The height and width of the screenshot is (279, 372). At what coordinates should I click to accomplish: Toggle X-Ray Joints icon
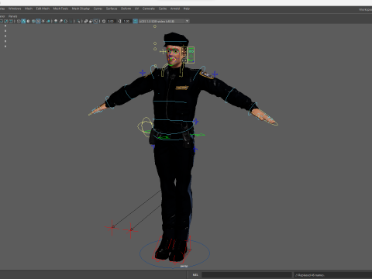coord(96,21)
